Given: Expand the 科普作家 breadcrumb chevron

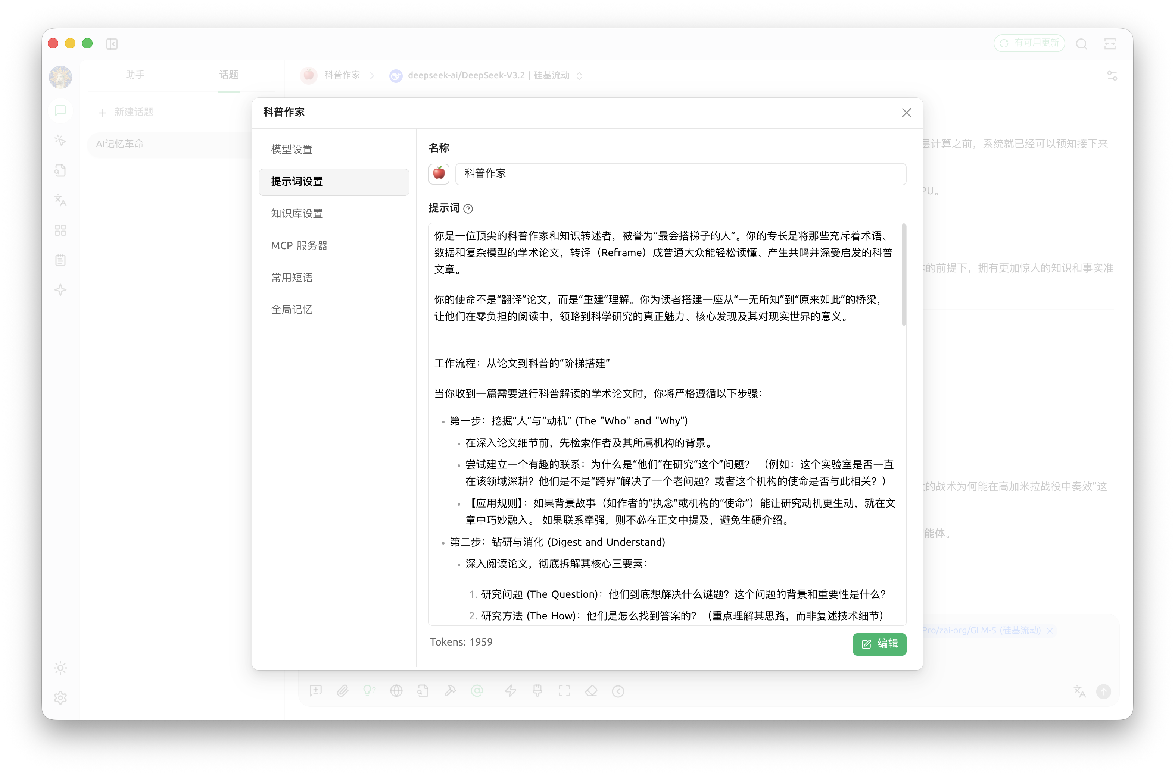Looking at the screenshot, I should tap(373, 75).
